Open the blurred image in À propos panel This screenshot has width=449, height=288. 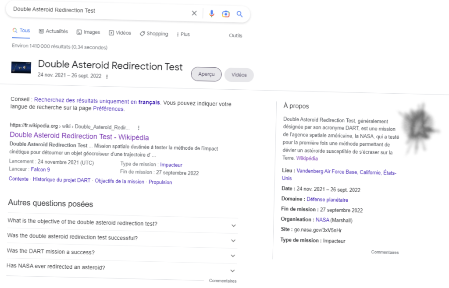pos(420,128)
